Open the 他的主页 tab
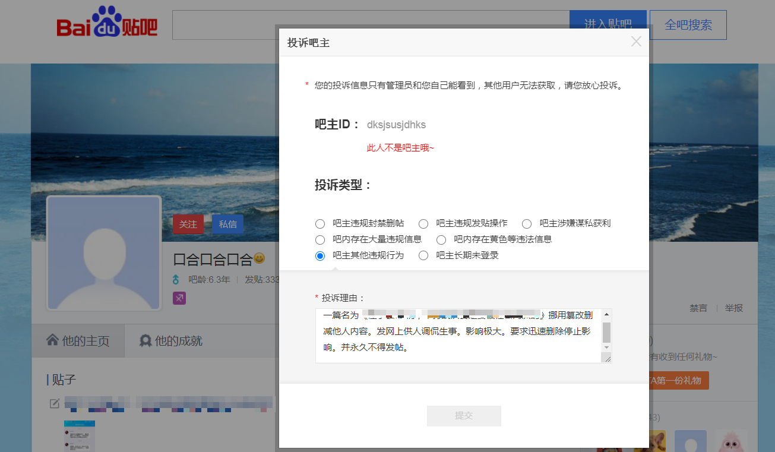The image size is (775, 452). click(78, 341)
